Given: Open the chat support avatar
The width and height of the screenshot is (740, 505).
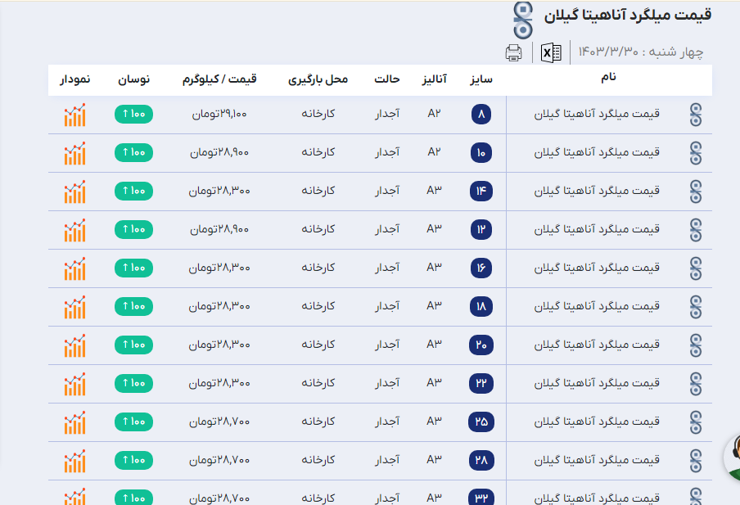Looking at the screenshot, I should point(733,454).
